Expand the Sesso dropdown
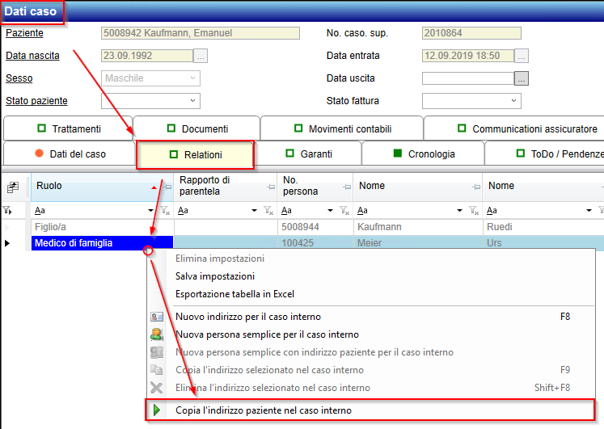604x429 pixels. pyautogui.click(x=192, y=78)
